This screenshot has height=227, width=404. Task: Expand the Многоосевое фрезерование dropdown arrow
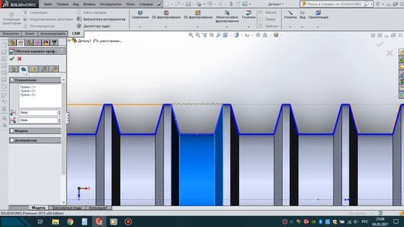227,26
